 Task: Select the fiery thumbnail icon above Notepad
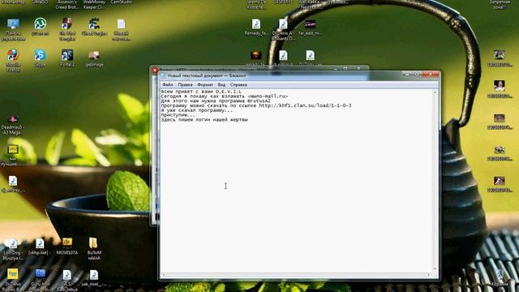tap(256, 56)
